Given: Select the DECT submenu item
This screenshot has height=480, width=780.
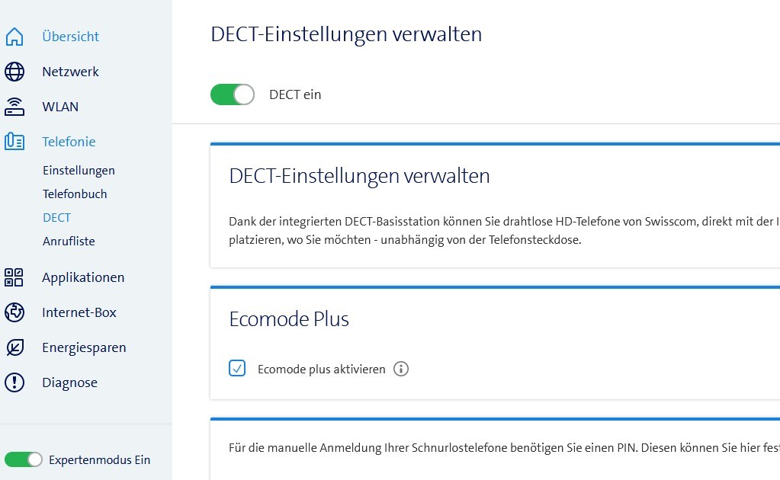Looking at the screenshot, I should [56, 218].
